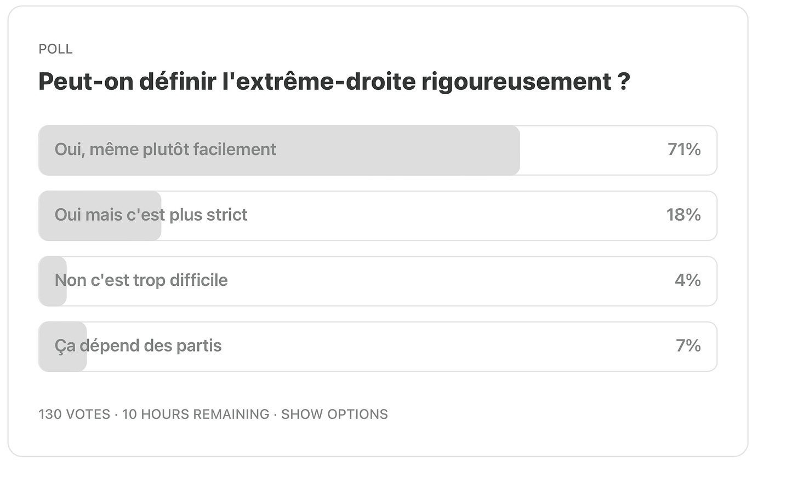The width and height of the screenshot is (798, 483).
Task: Click the grey filled portion of the 7% bar
Action: coord(62,347)
